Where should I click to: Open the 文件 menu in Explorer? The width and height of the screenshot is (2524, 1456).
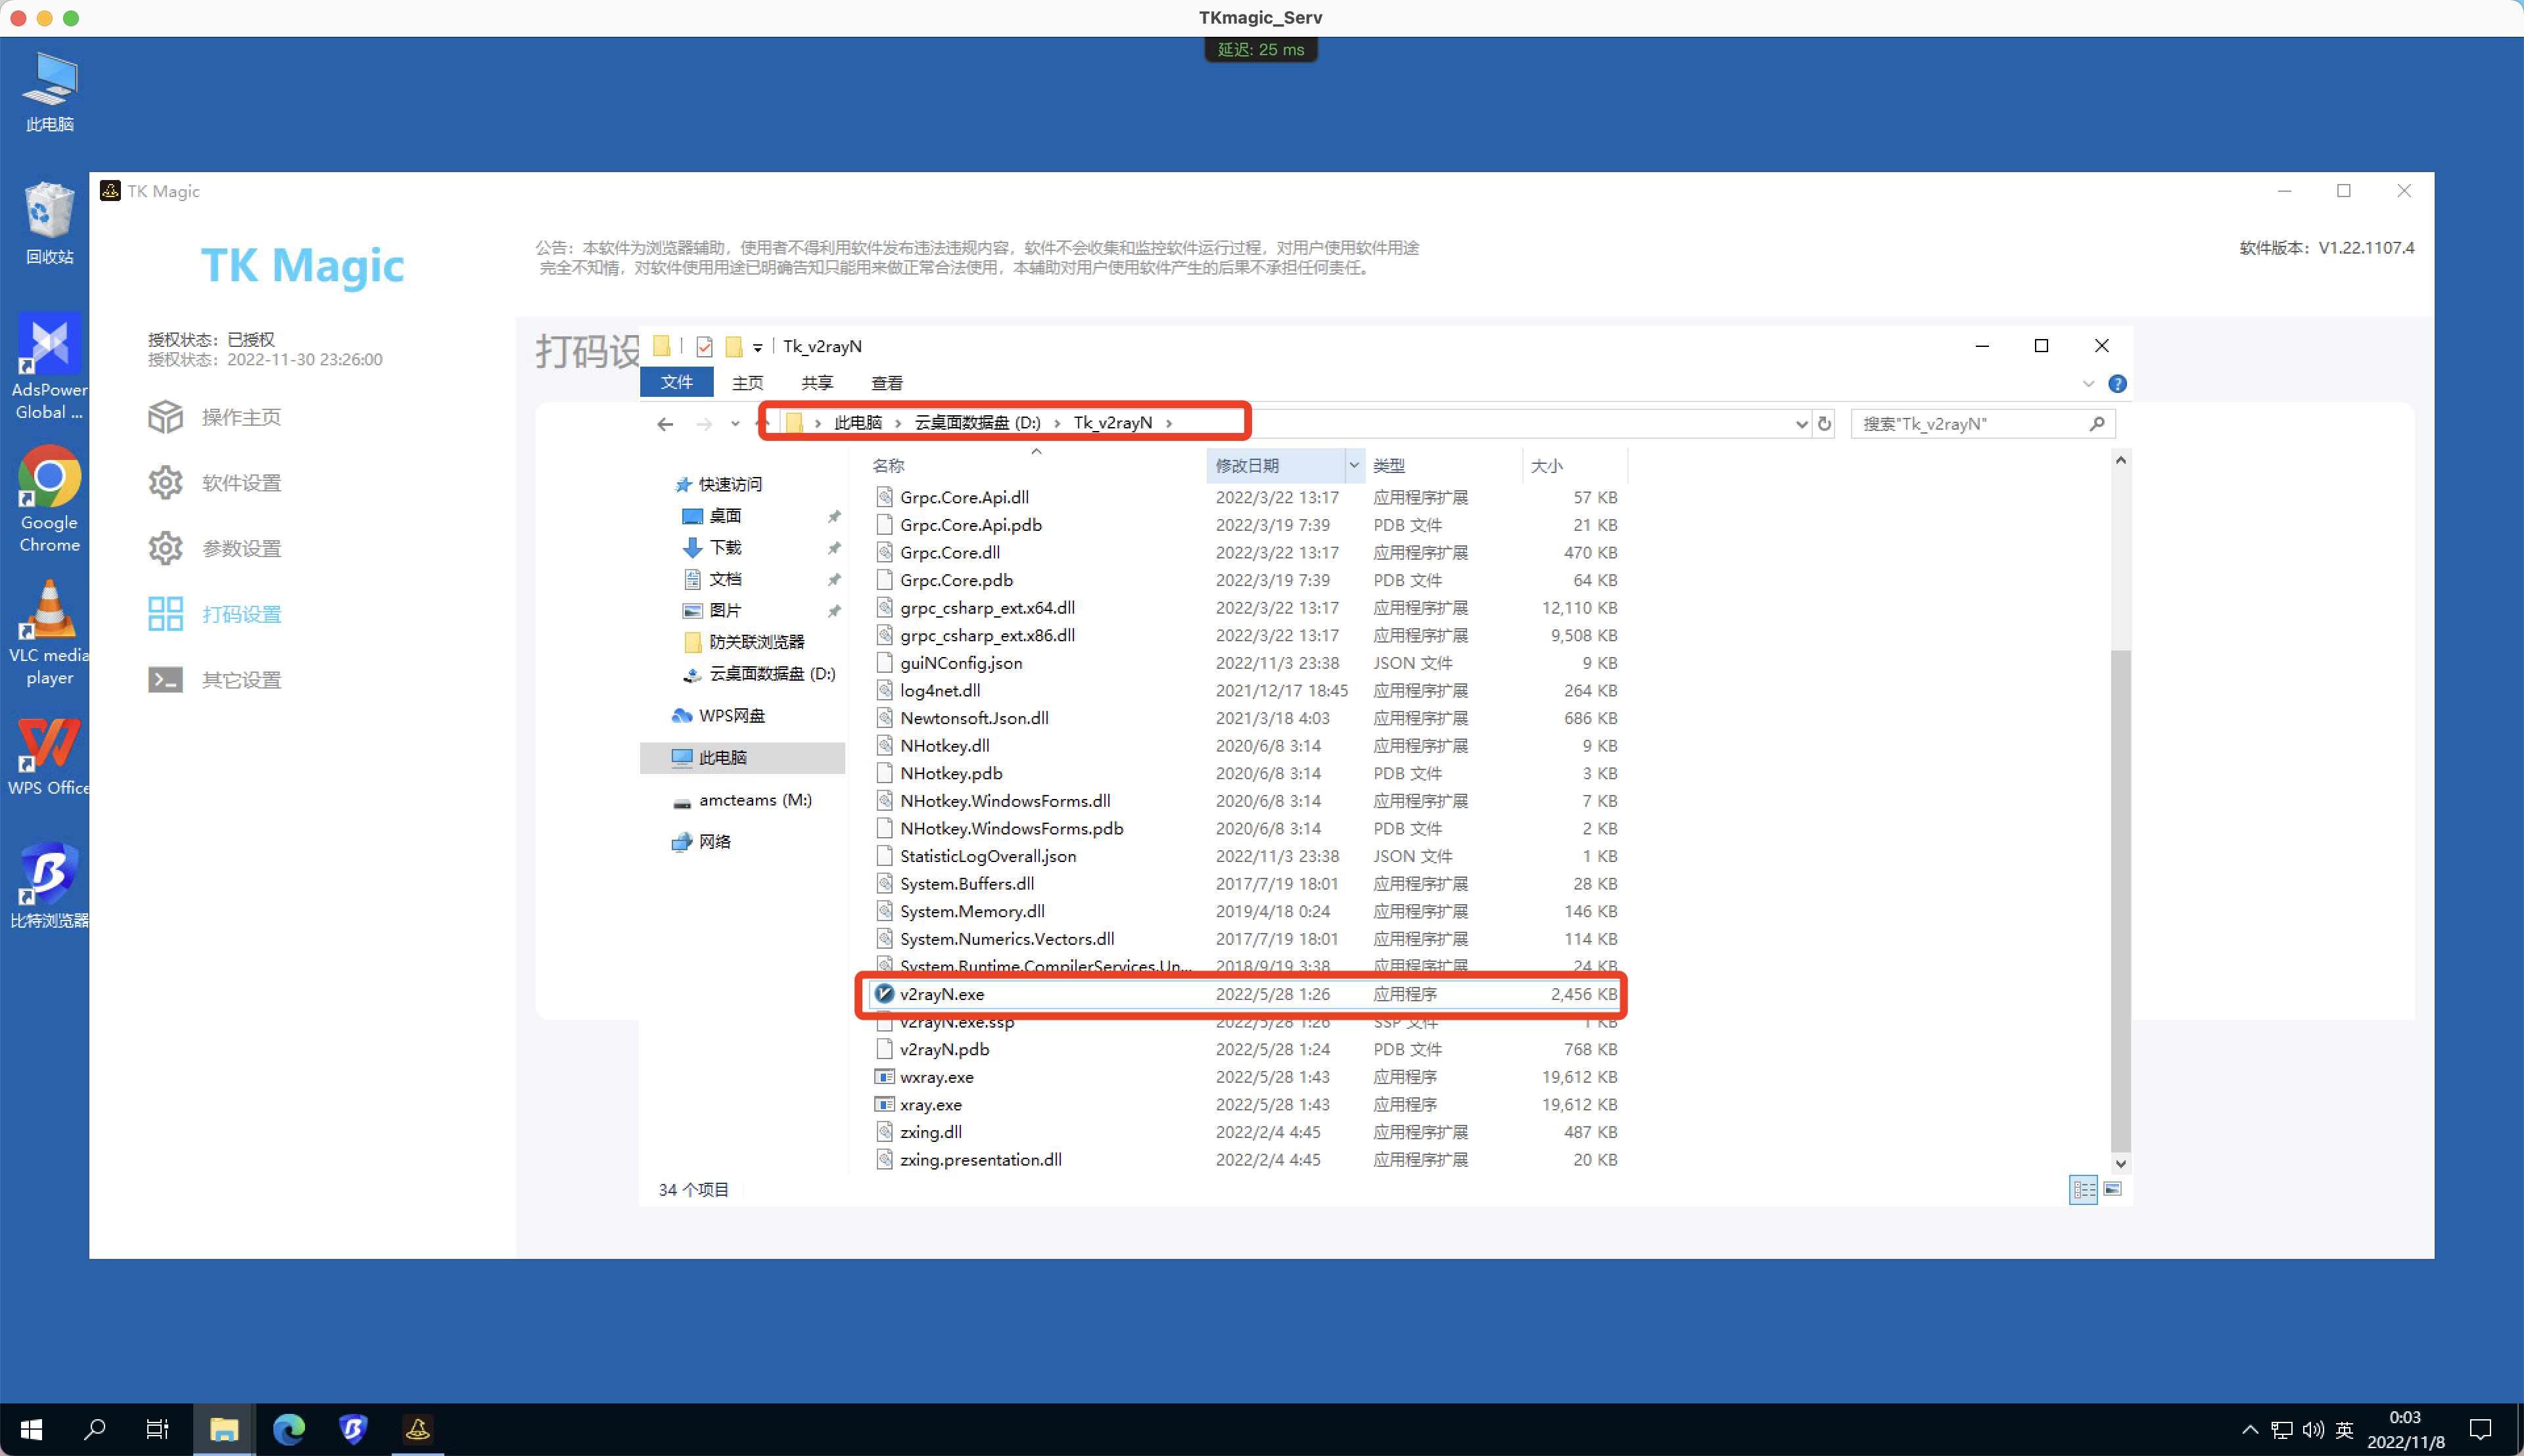click(x=676, y=381)
